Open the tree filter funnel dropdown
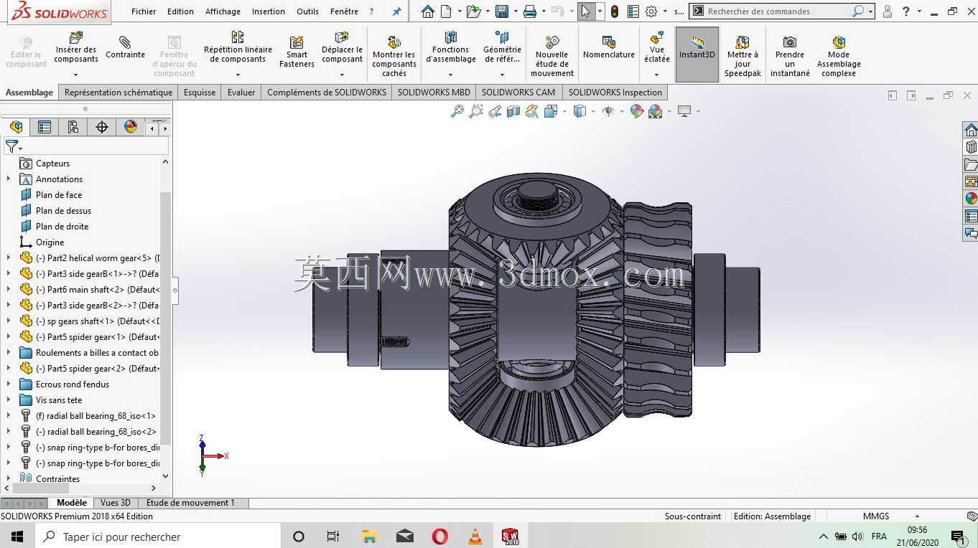 pos(14,146)
